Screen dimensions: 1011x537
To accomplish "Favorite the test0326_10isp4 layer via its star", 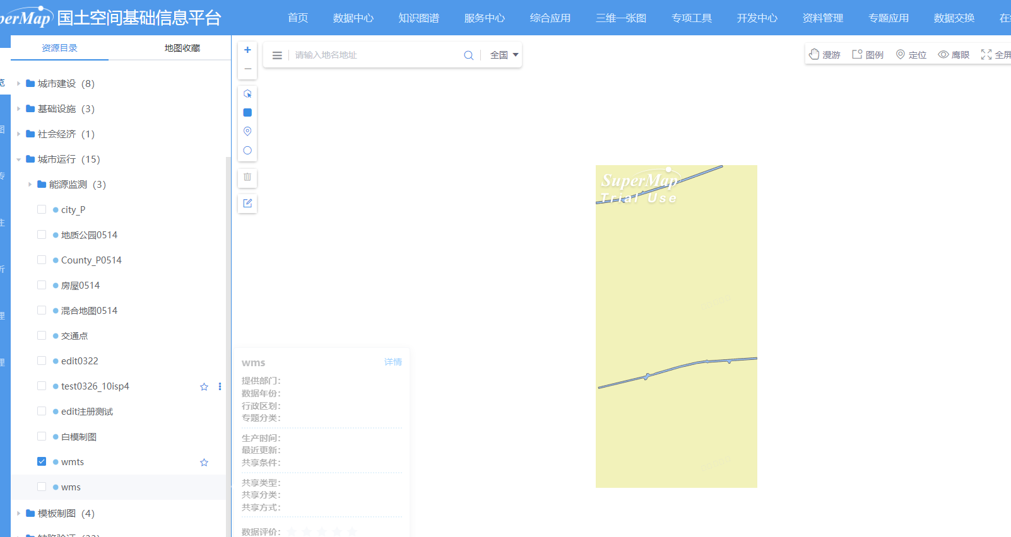I will coord(204,387).
